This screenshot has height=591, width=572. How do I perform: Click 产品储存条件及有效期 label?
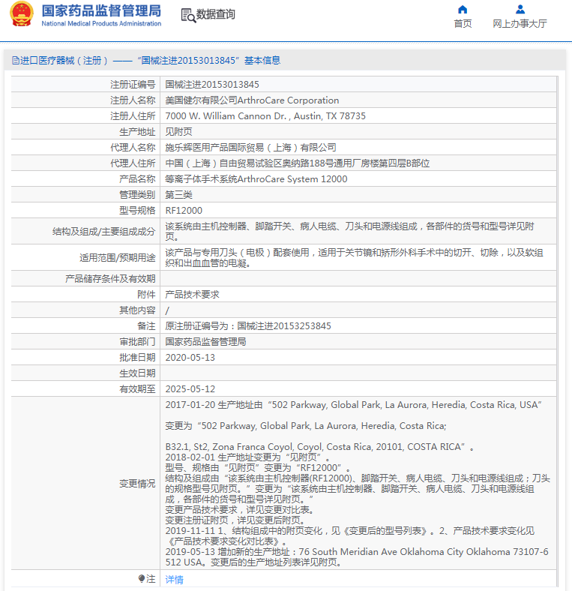pos(110,279)
